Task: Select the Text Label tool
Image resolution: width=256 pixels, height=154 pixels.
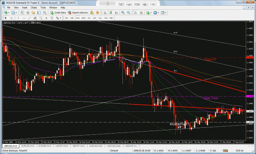Action: (52, 18)
